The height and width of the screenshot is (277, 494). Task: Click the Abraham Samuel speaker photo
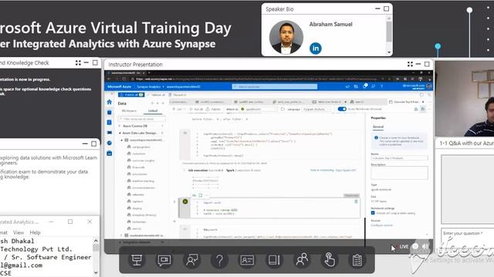[x=286, y=38]
